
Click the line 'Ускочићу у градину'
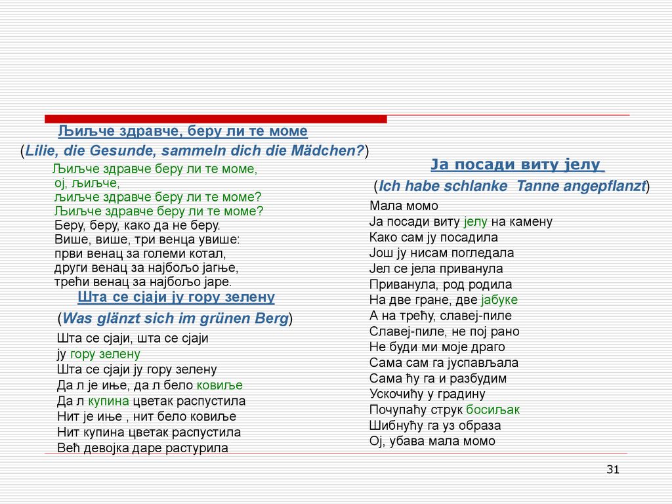click(x=427, y=394)
